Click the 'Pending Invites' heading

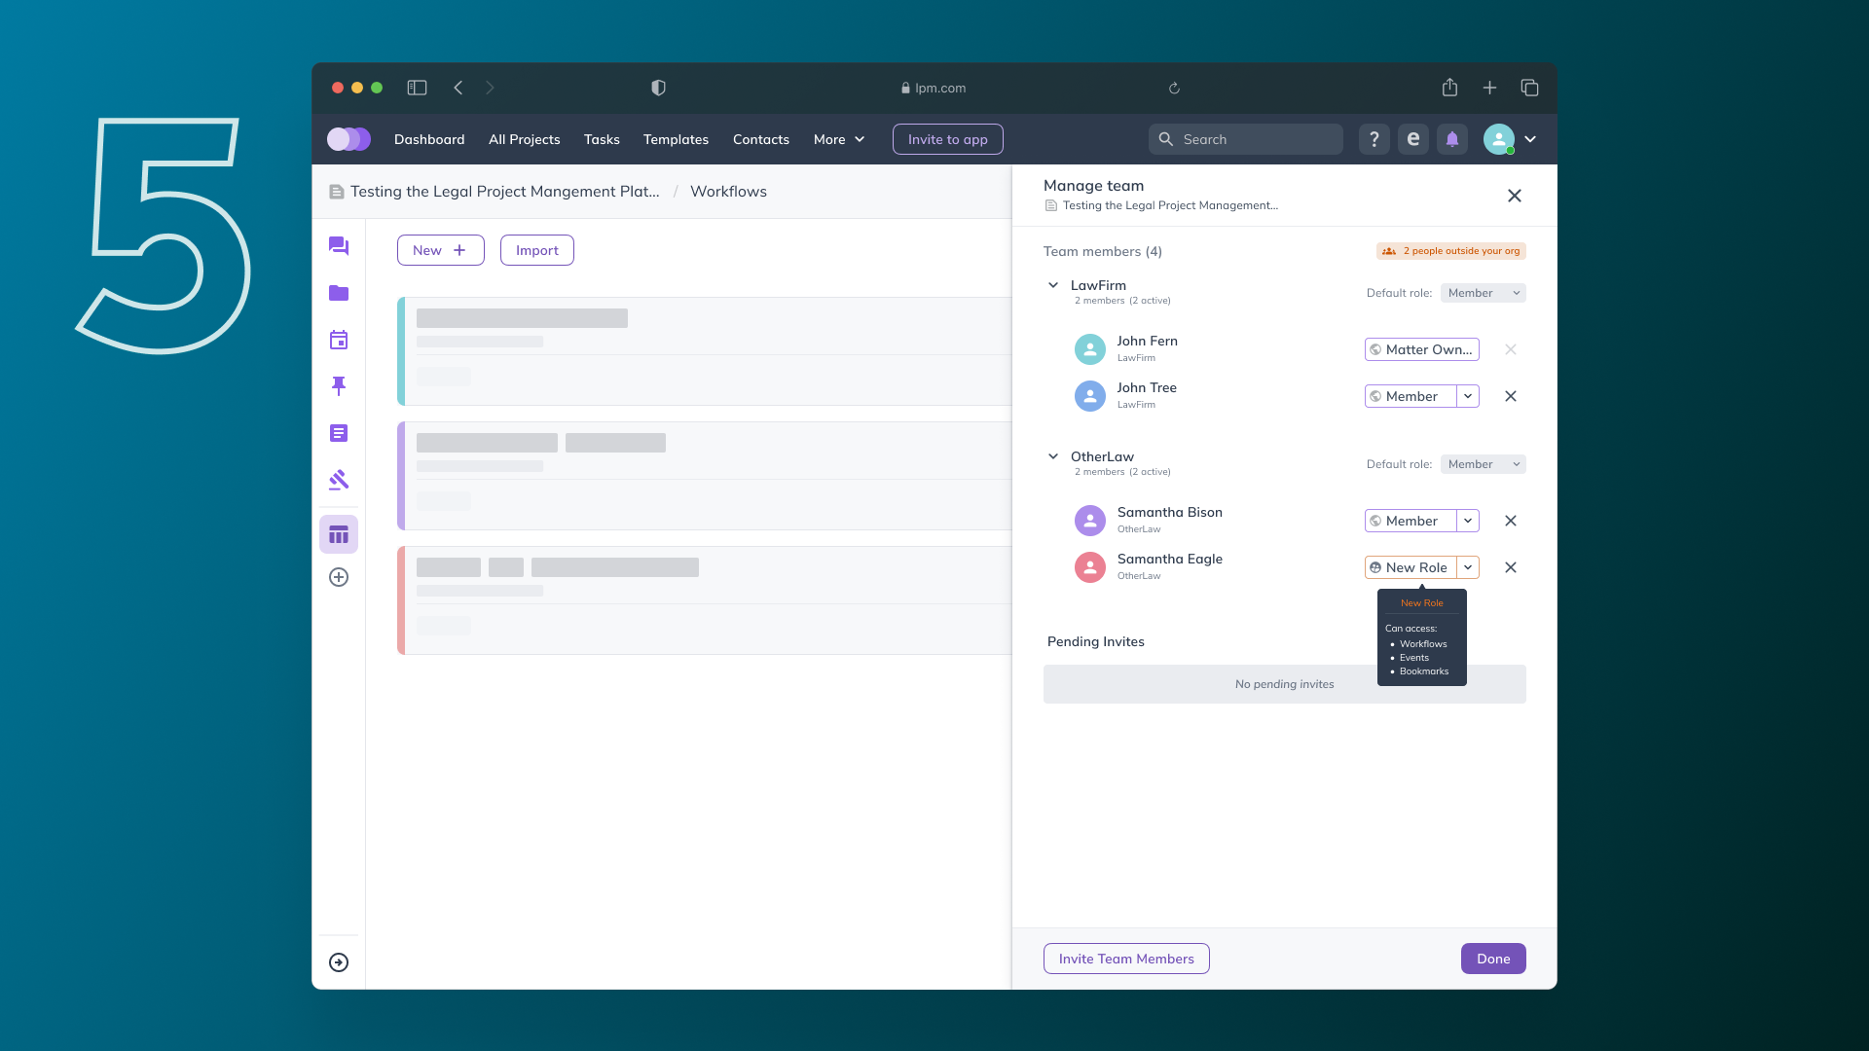point(1095,641)
